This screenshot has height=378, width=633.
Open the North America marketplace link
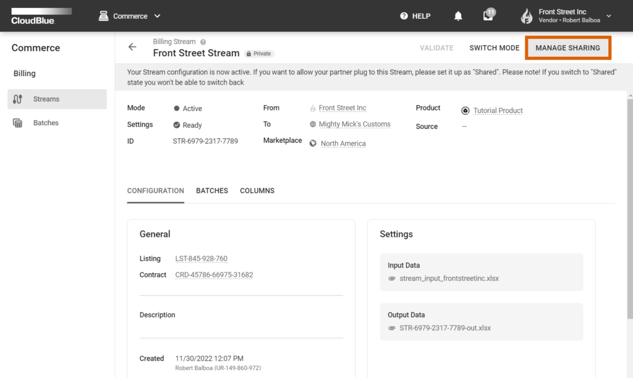click(343, 144)
